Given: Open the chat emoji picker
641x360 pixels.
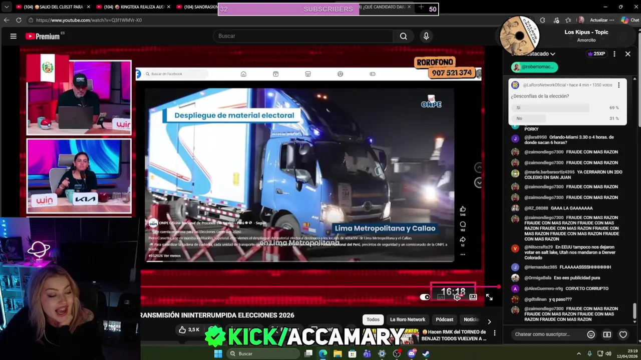Looking at the screenshot, I should click(591, 334).
